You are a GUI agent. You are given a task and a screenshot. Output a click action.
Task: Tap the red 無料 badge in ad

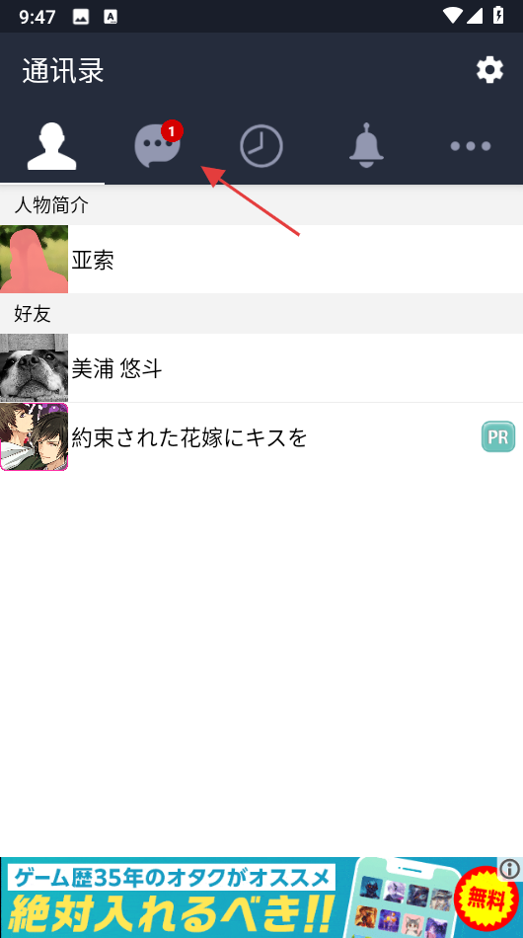tap(486, 899)
